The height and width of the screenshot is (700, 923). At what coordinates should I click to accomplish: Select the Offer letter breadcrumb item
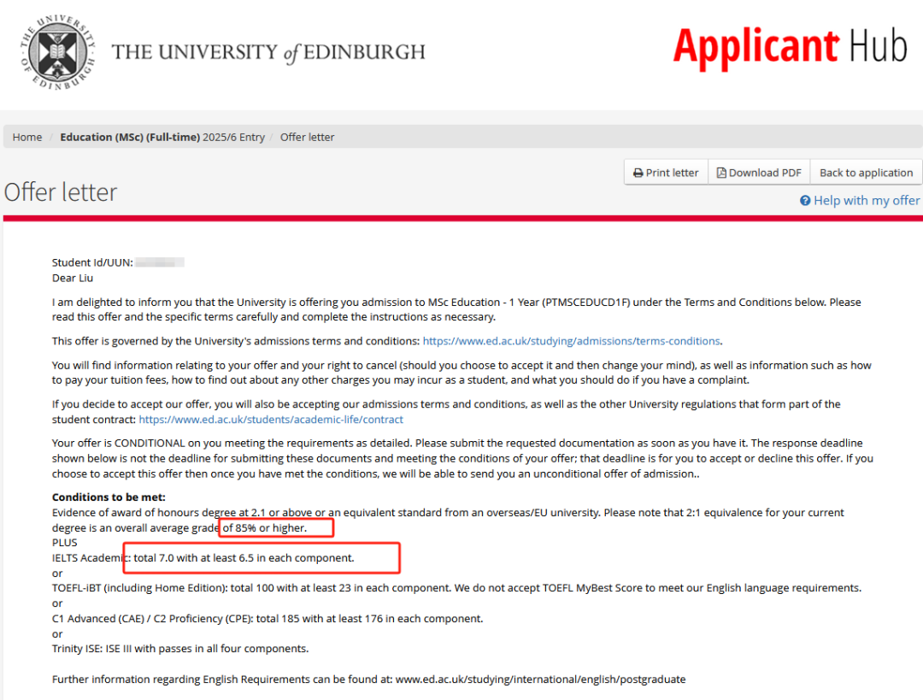pyautogui.click(x=308, y=137)
